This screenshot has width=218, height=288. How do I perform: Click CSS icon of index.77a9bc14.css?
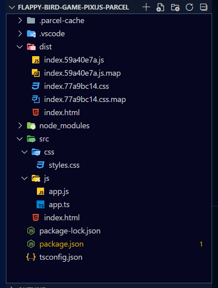pos(36,86)
